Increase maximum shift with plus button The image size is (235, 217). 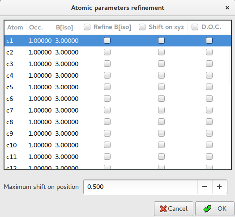click(x=219, y=187)
